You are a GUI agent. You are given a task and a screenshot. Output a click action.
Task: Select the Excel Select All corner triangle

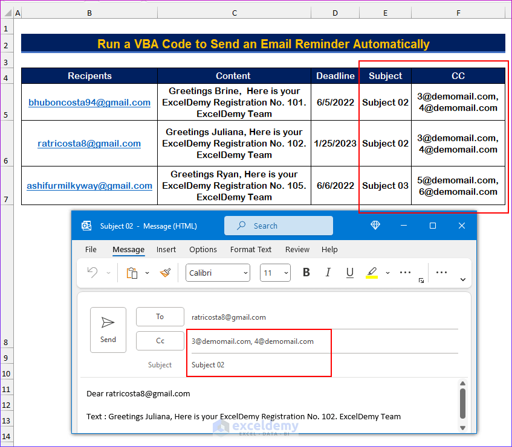click(8, 13)
